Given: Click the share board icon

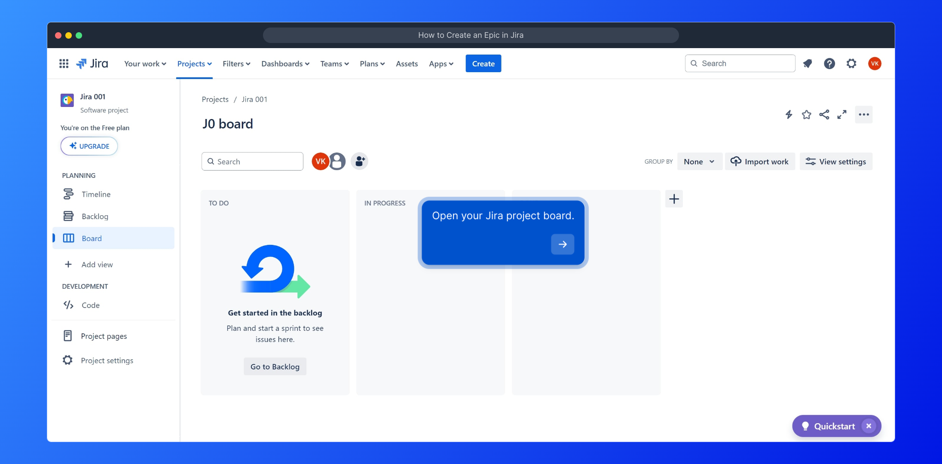Looking at the screenshot, I should point(824,115).
